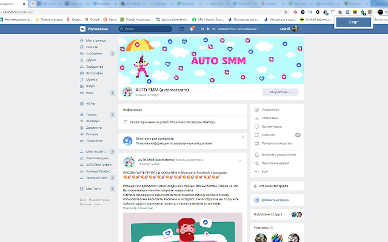Open the Яндекс bookmark in bookmarks bar
The image size is (388, 242).
click(74, 19)
